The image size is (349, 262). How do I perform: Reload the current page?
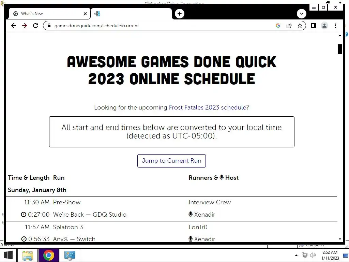[x=35, y=26]
